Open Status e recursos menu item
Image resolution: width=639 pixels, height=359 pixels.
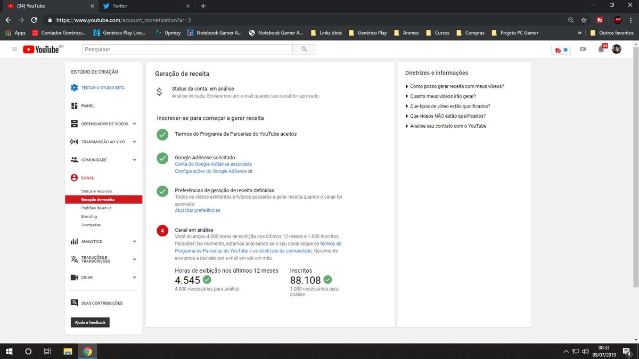[96, 191]
